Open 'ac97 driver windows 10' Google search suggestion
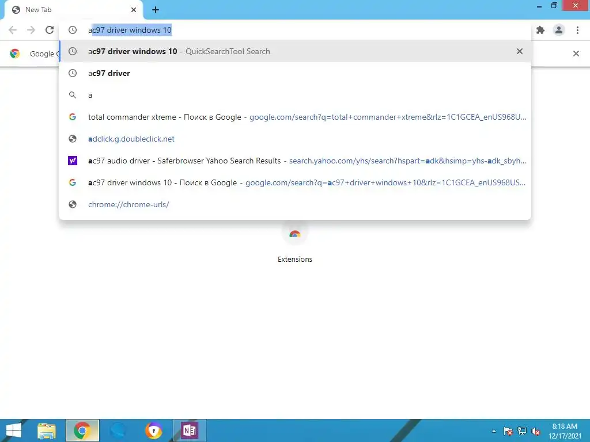The width and height of the screenshot is (590, 442). tap(295, 182)
